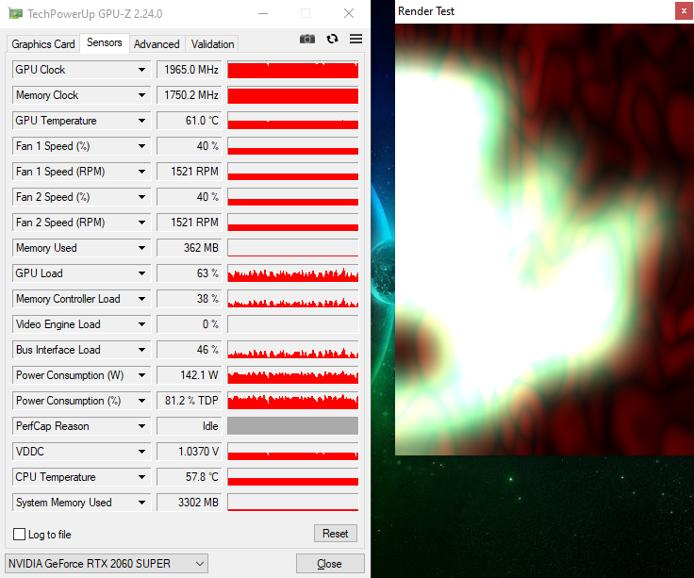Open the GPU Temperature sensor dropdown

(x=142, y=121)
